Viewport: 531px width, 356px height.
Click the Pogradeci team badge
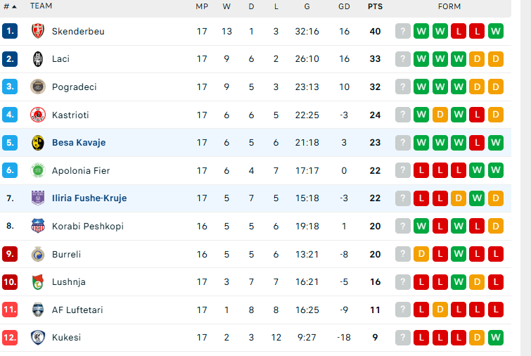[38, 87]
